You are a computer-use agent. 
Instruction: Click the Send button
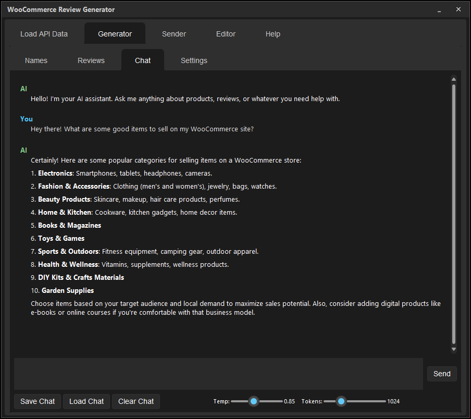(442, 374)
